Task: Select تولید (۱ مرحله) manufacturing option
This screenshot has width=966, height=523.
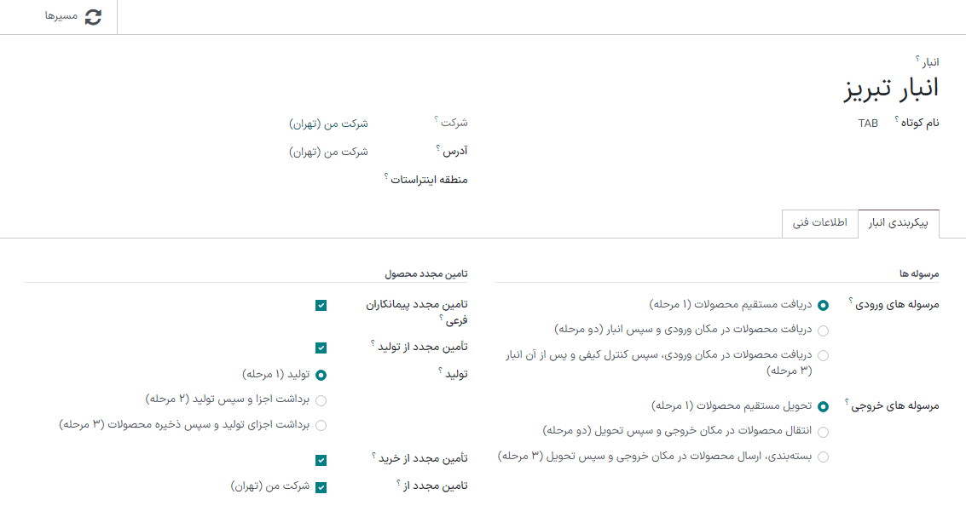Action: (321, 375)
